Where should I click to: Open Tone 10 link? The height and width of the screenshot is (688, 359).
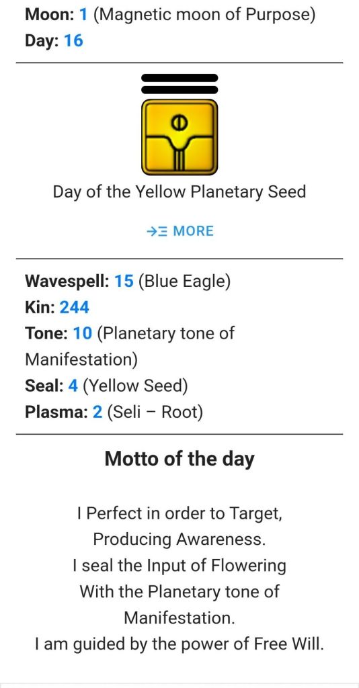click(83, 333)
